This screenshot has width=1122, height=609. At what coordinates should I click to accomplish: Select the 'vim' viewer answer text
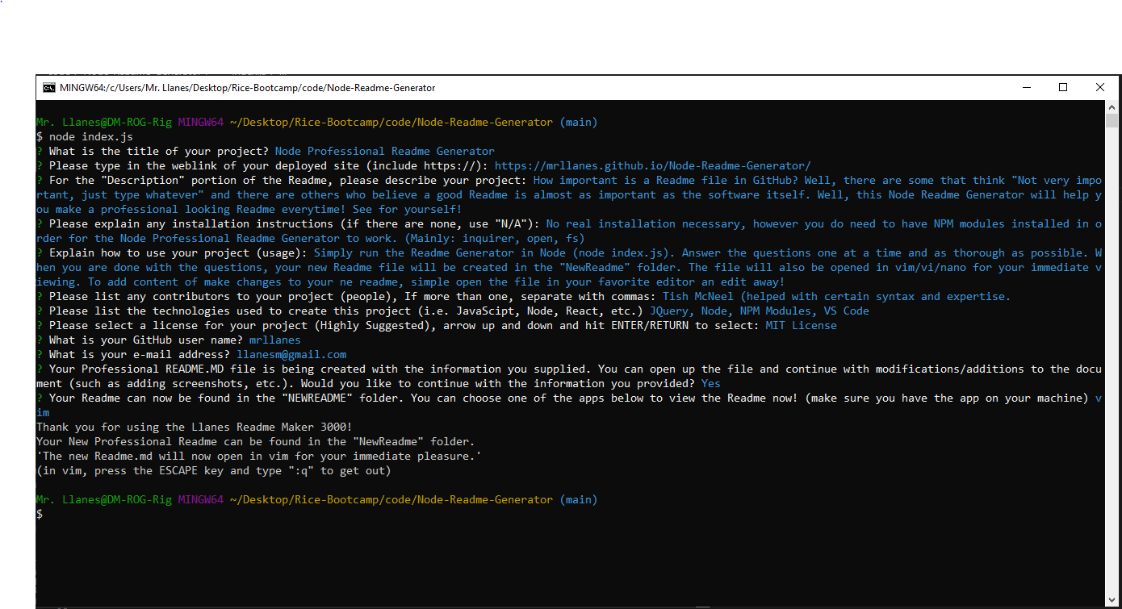(x=43, y=412)
